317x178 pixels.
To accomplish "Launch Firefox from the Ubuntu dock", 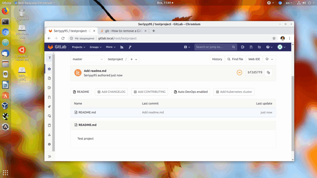I will point(6,11).
